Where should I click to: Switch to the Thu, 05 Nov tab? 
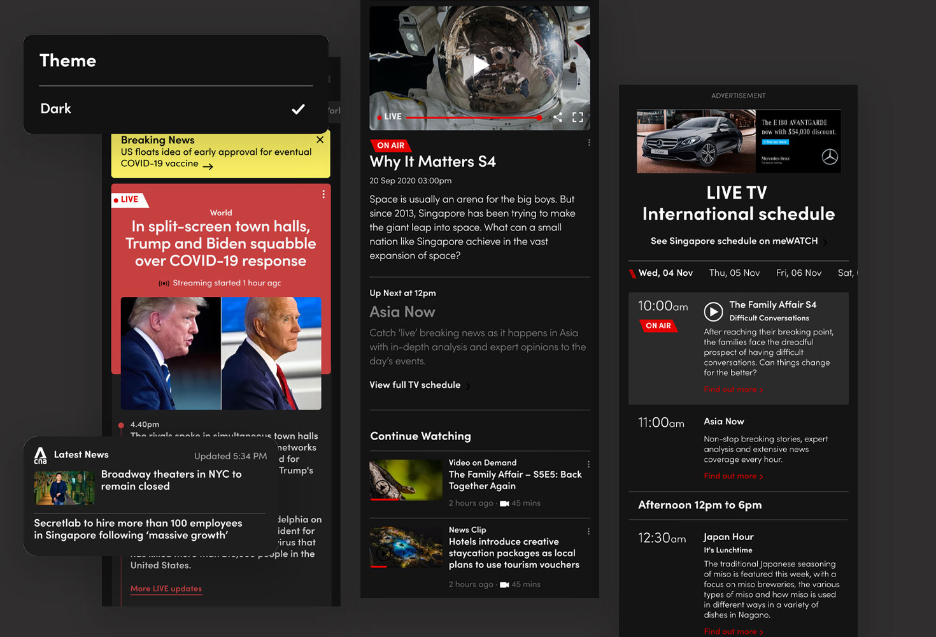tap(734, 273)
